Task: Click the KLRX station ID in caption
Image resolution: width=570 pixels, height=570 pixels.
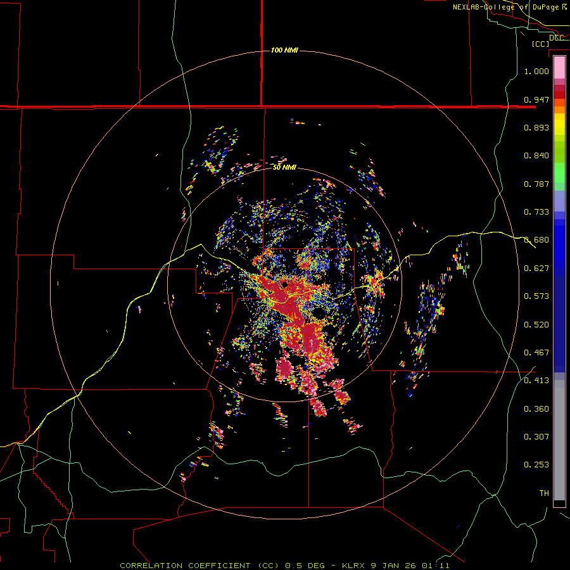Action: pos(355,566)
